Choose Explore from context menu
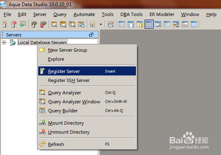221x155 pixels. (x=87, y=59)
